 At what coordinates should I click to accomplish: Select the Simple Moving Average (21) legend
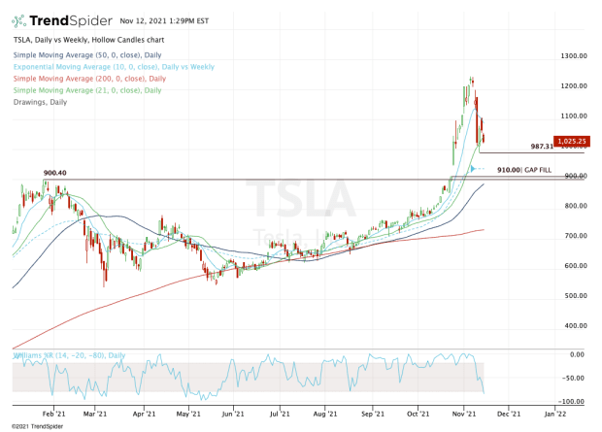87,90
